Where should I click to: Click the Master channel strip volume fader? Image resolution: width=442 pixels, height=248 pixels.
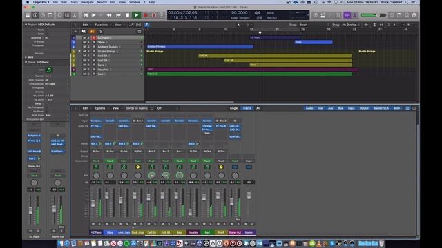[x=249, y=196]
